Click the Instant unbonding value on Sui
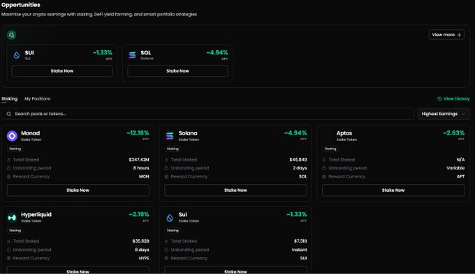475x274 pixels. coord(299,250)
